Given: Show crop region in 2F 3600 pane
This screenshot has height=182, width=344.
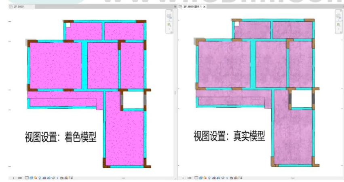Looking at the screenshot, I should pos(49,178).
